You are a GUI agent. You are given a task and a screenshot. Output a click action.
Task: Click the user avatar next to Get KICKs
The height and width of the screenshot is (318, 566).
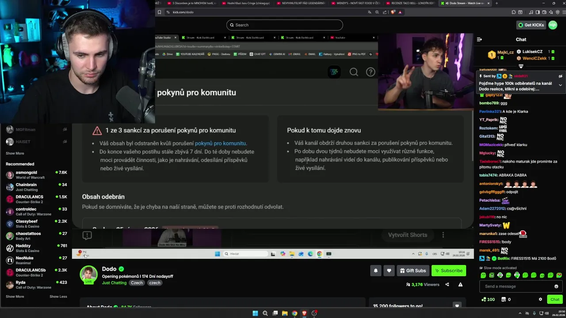coord(553,25)
